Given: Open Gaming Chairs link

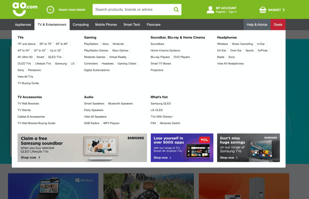Looking at the screenshot, I should point(127,64).
